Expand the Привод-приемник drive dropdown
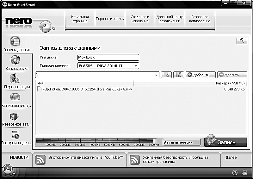The height and width of the screenshot is (179, 253). [x=136, y=66]
